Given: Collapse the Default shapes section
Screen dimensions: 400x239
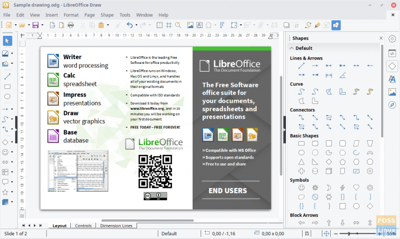Looking at the screenshot, I should [292, 48].
